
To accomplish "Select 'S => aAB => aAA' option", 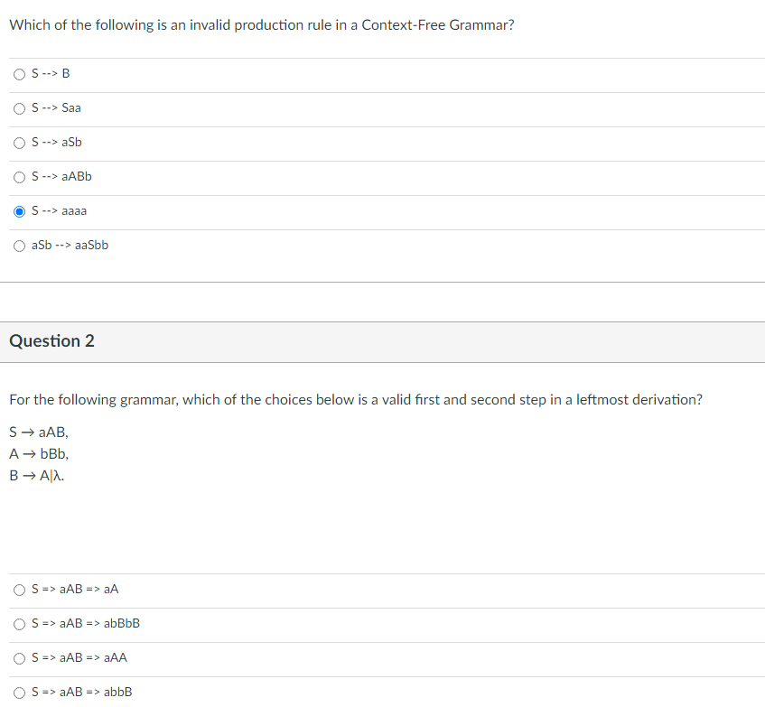I will click(19, 657).
